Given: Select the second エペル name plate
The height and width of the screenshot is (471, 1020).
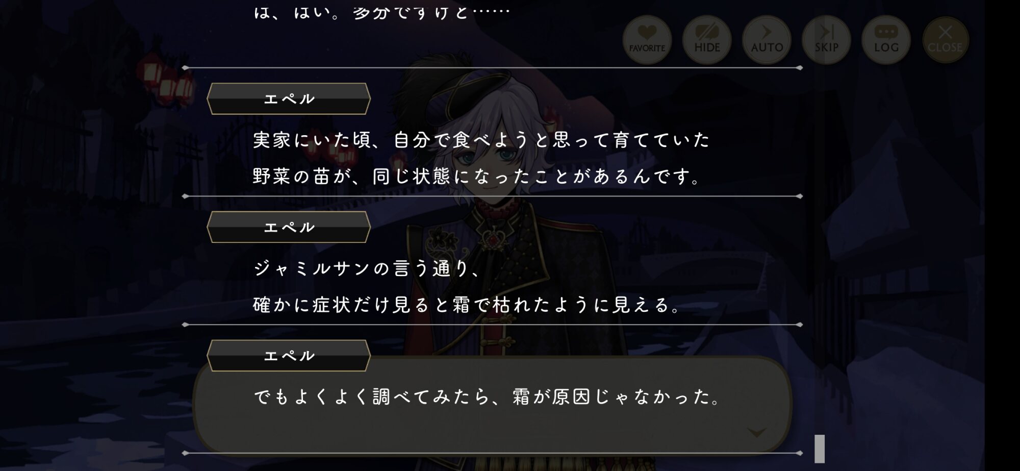Looking at the screenshot, I should pos(289,227).
